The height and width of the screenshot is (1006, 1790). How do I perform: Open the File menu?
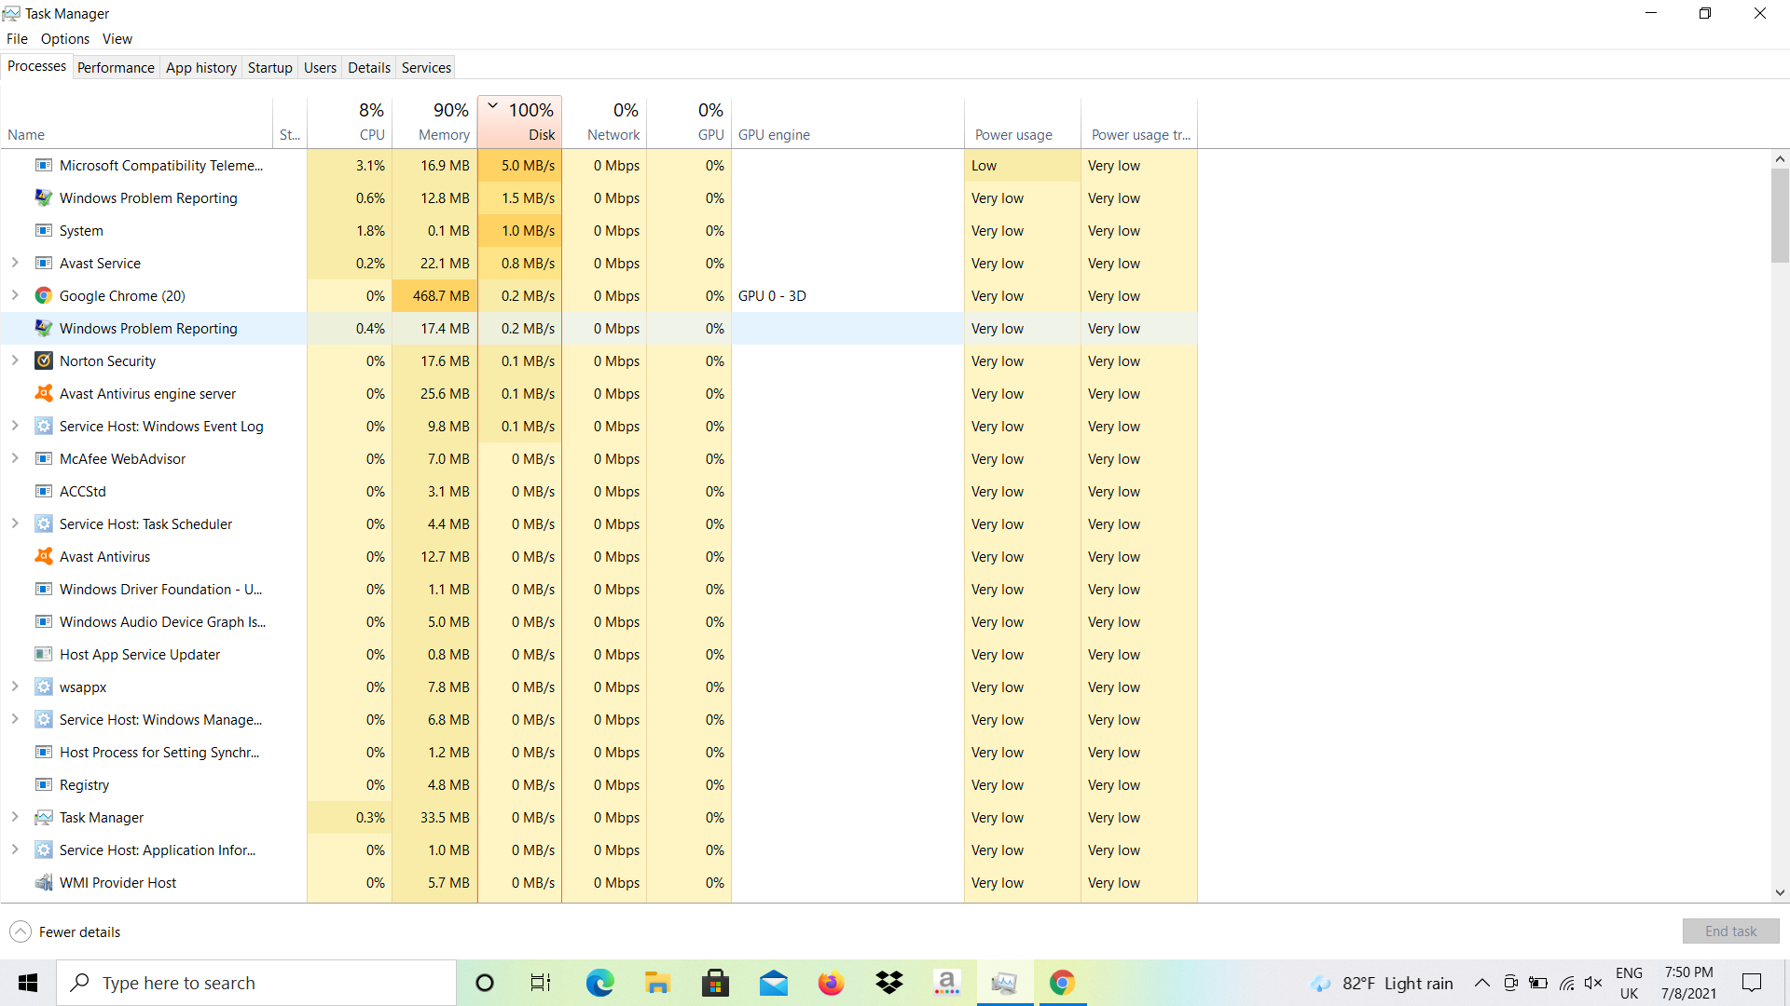[17, 39]
